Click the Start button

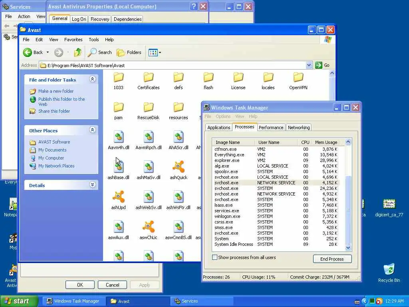[x=19, y=301]
